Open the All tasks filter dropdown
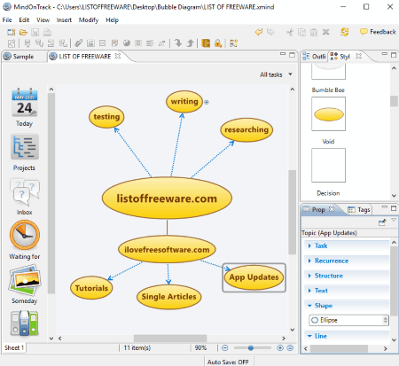The width and height of the screenshot is (399, 366). click(x=276, y=74)
